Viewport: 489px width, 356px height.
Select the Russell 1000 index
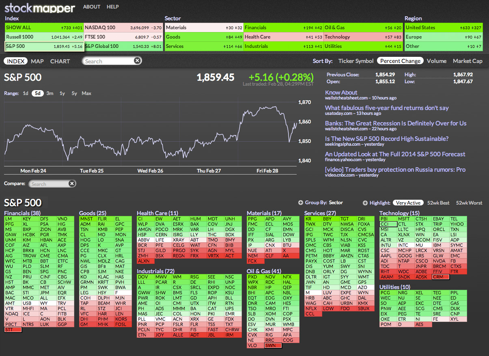click(x=44, y=37)
